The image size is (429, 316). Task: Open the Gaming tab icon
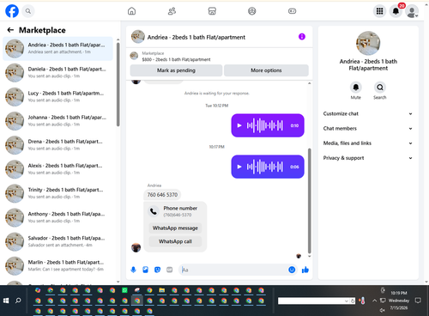point(292,11)
